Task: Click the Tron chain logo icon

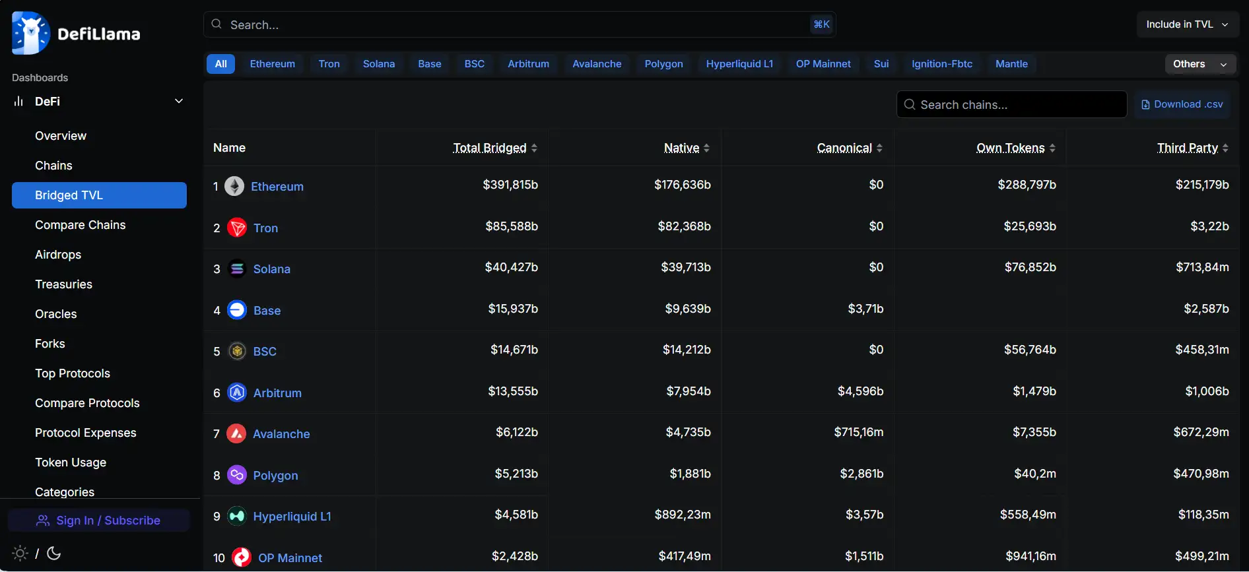Action: (237, 228)
